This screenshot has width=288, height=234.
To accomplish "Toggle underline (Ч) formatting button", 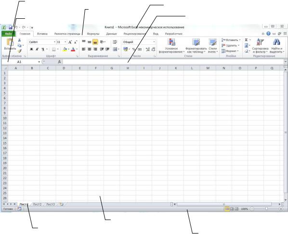I will click(x=43, y=49).
